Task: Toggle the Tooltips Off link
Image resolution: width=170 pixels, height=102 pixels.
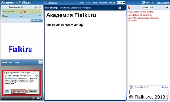Action: (52, 3)
